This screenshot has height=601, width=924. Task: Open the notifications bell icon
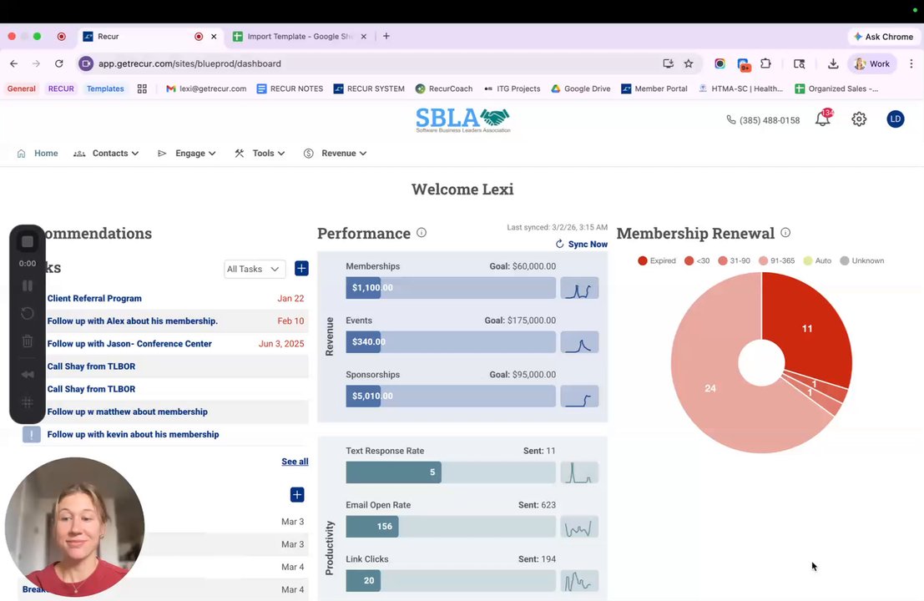tap(823, 119)
